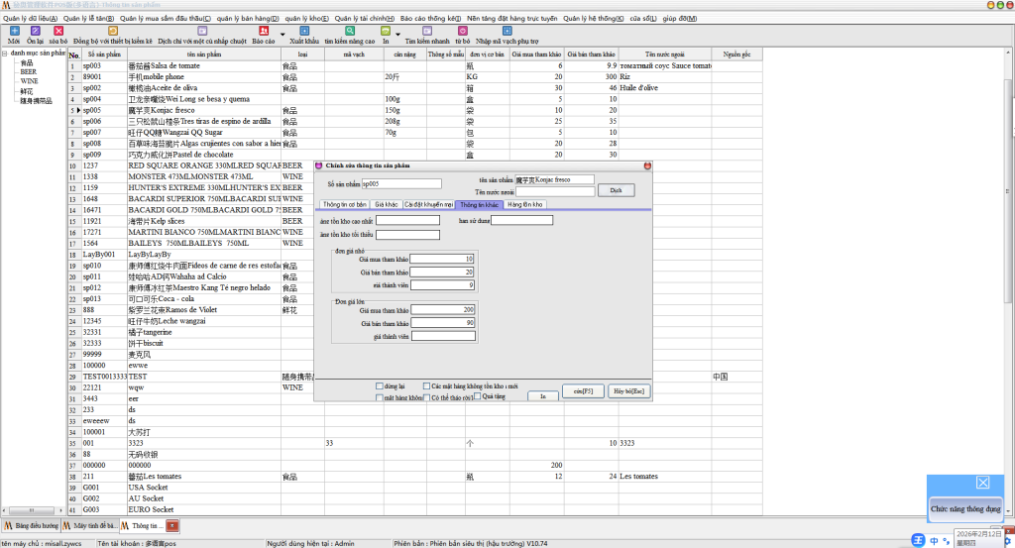Image resolution: width=1015 pixels, height=548 pixels.
Task: Check the Có thể tháo rời option
Action: pos(427,396)
